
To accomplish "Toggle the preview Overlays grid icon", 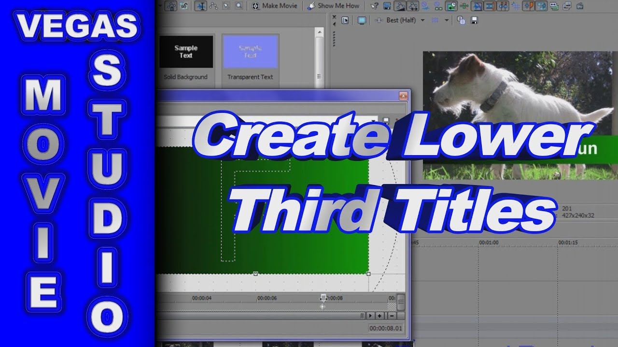I will pos(435,20).
